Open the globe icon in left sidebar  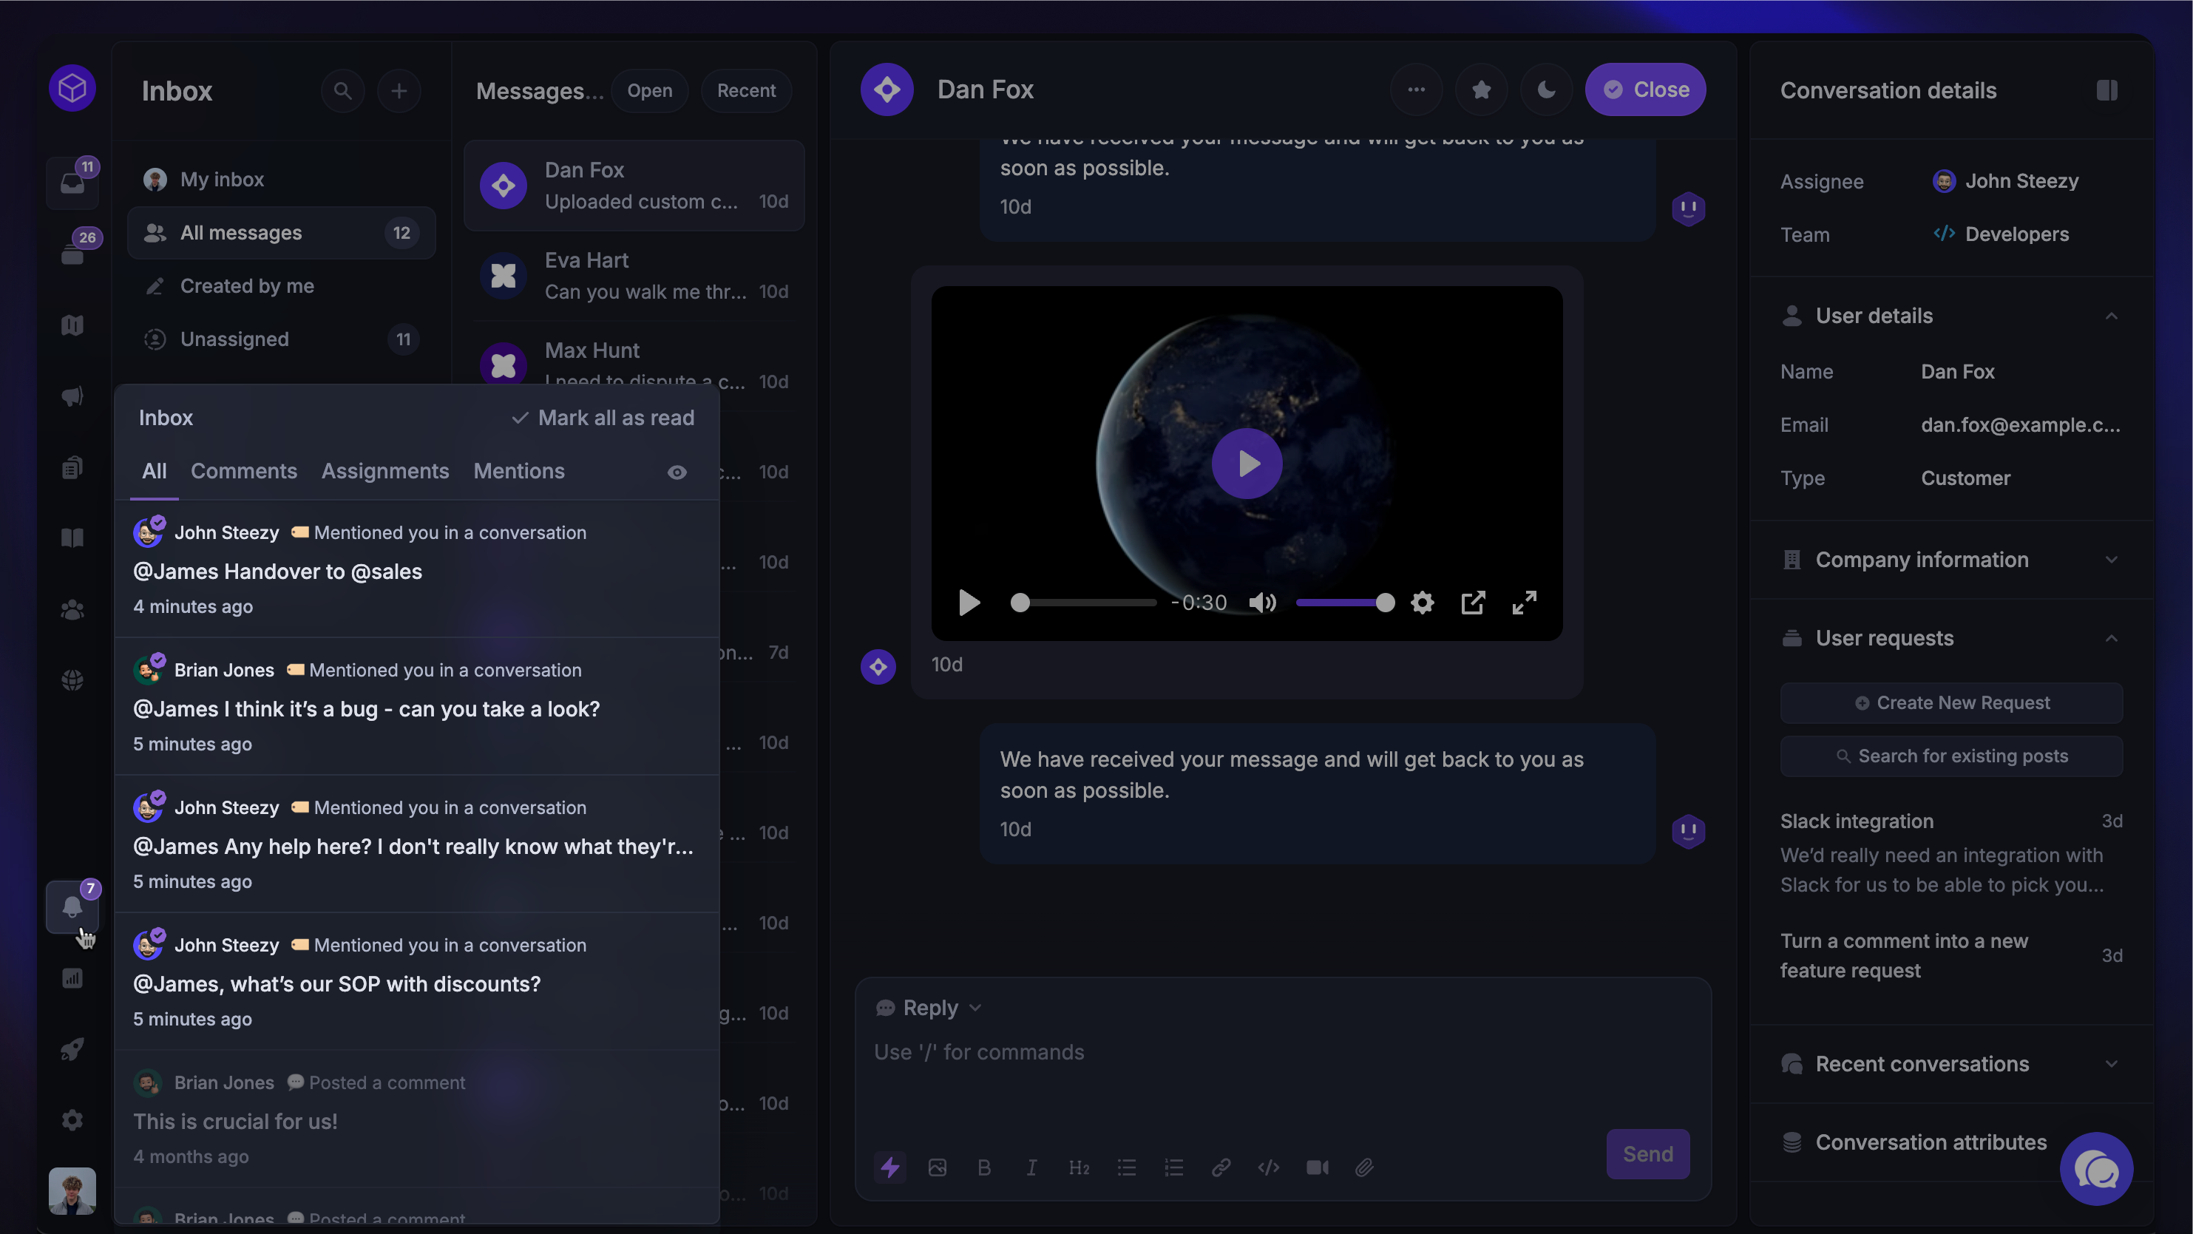pos(72,680)
